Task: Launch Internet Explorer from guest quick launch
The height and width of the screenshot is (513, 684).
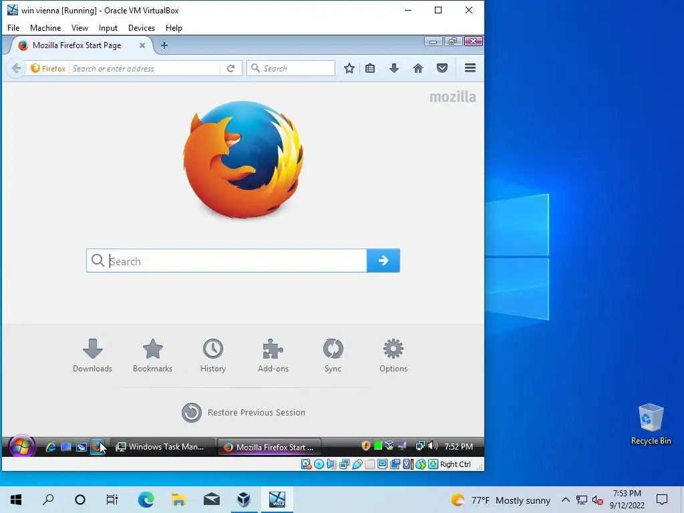Action: 51,447
